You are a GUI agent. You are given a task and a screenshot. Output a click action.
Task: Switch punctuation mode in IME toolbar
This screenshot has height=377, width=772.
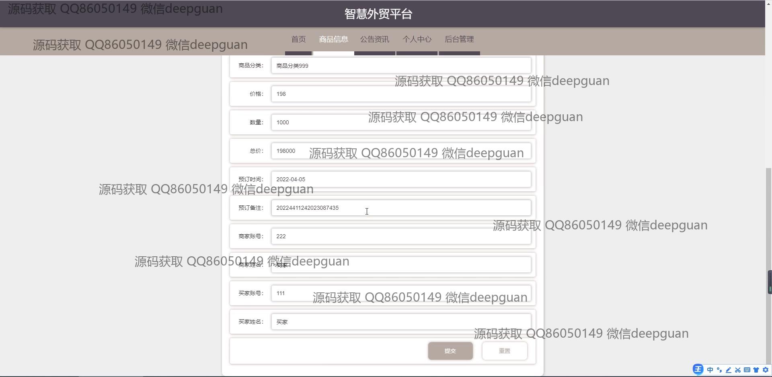719,370
